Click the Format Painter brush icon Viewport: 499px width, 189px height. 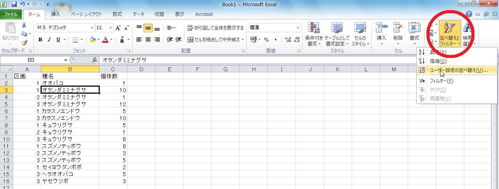click(x=24, y=43)
